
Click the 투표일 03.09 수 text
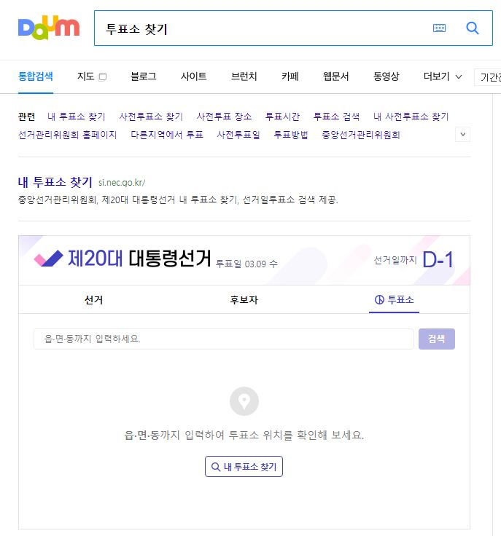[x=246, y=264]
